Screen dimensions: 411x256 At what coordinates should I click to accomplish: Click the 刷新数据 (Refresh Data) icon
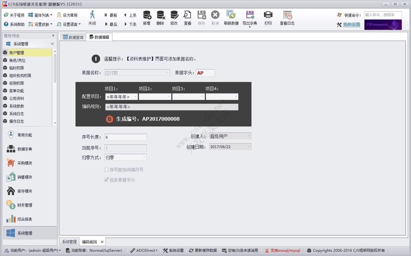(x=231, y=18)
